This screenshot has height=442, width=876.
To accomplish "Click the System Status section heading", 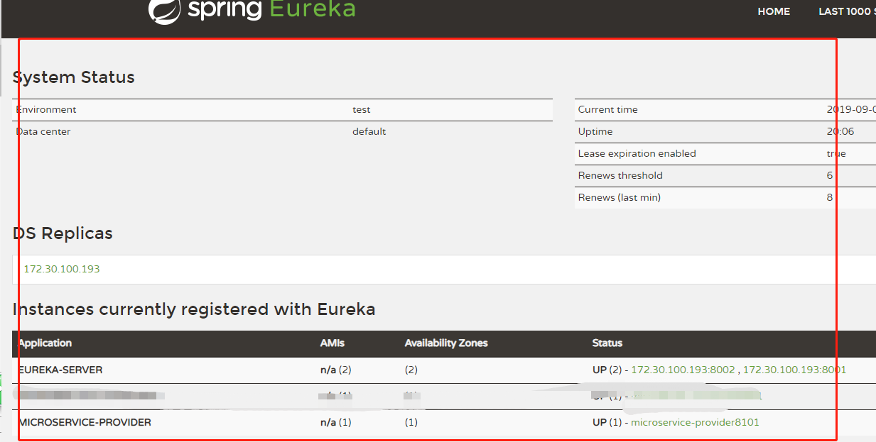I will [x=74, y=77].
